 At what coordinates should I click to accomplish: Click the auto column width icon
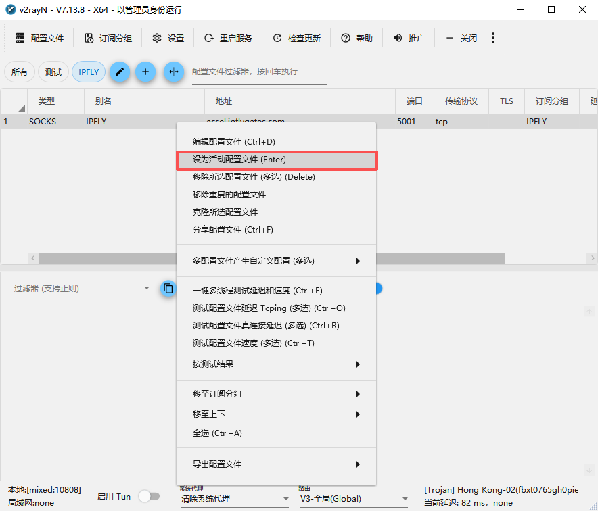tap(174, 72)
